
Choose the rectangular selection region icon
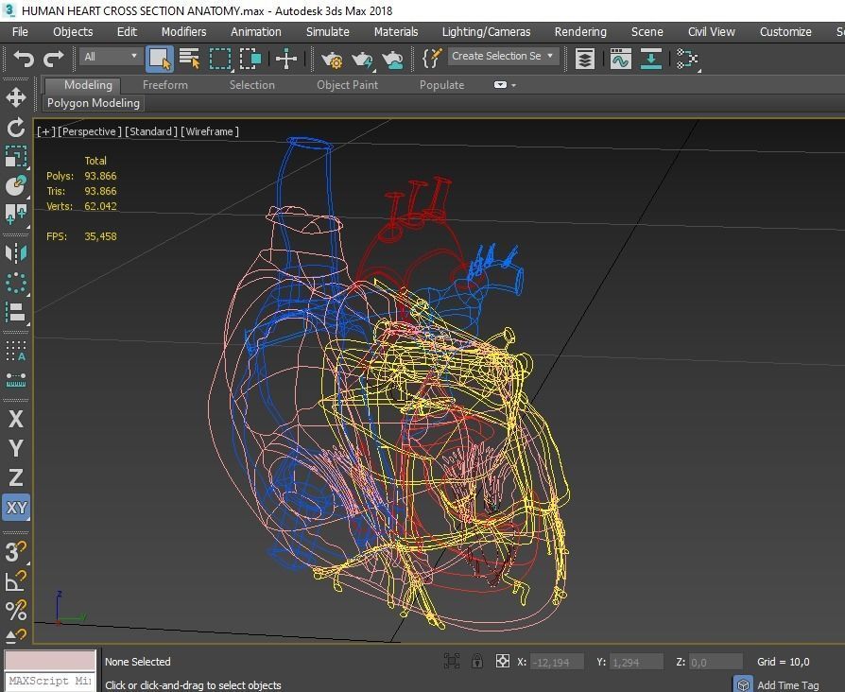220,59
